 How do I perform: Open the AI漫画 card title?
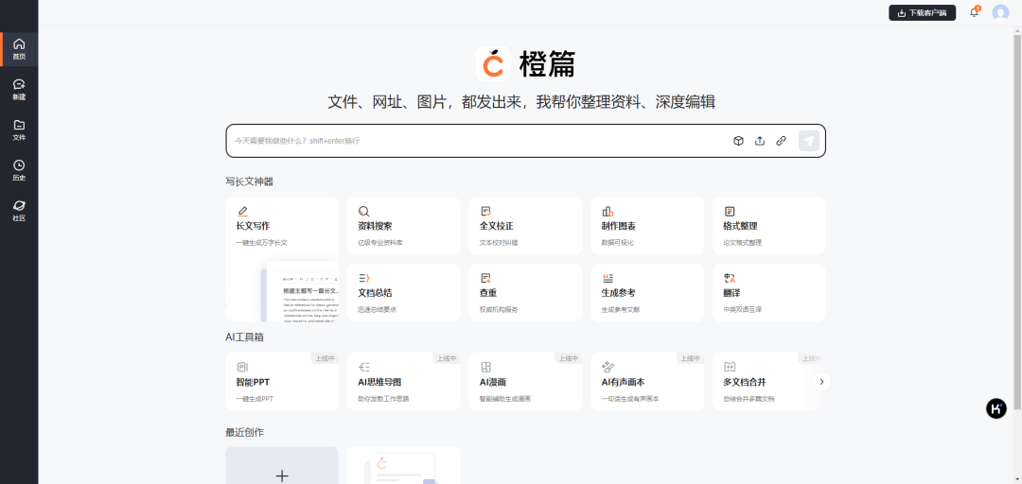pyautogui.click(x=493, y=383)
